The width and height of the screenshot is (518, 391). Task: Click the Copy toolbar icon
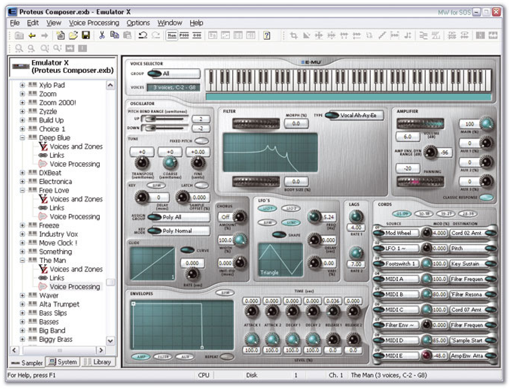click(x=114, y=35)
